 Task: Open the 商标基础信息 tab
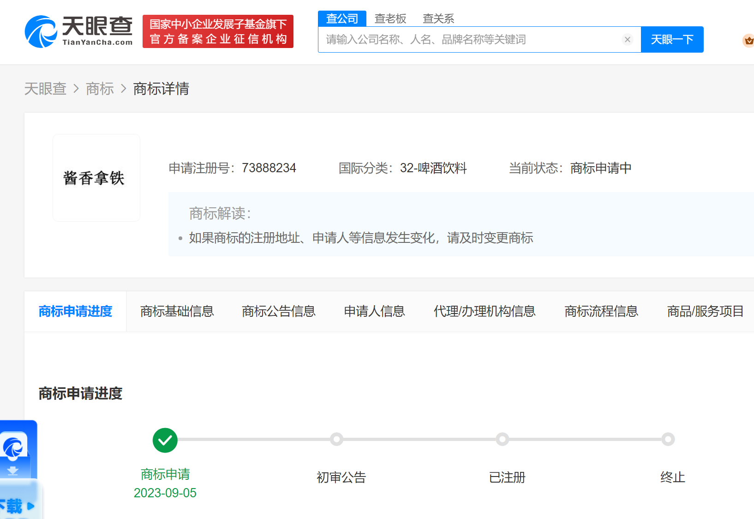click(177, 311)
